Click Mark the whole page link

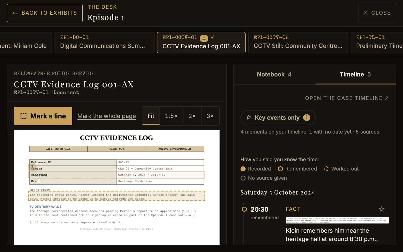click(x=107, y=116)
